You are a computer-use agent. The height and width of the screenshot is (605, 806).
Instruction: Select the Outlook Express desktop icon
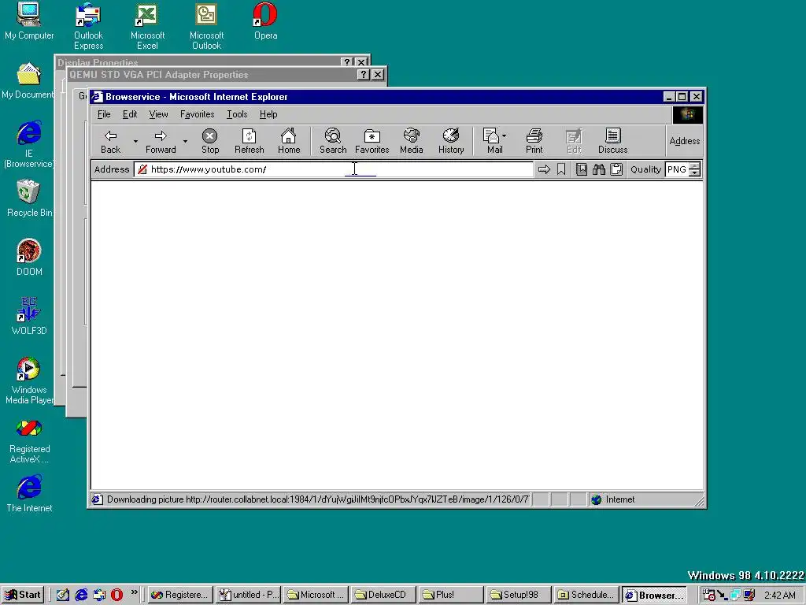click(x=88, y=26)
